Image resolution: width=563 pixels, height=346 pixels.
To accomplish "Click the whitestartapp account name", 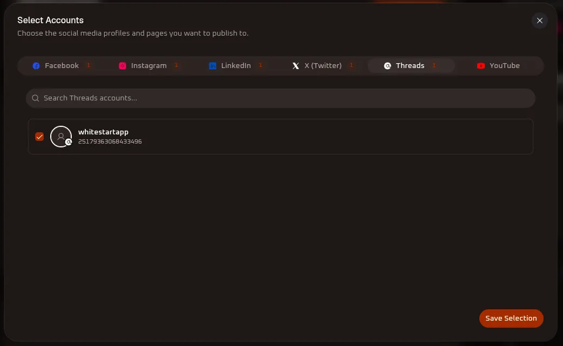I will [x=103, y=132].
